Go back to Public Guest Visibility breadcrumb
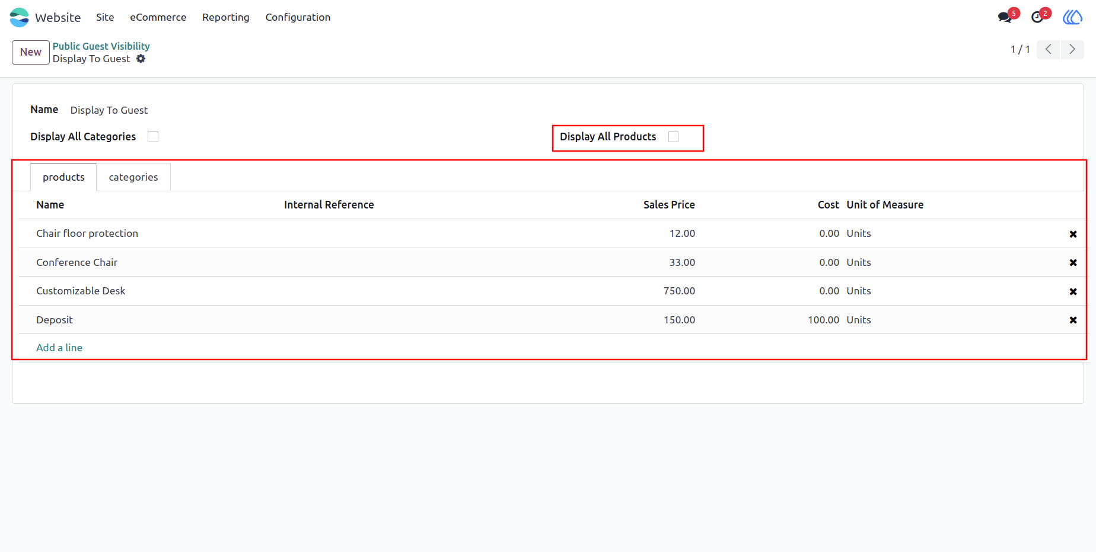Viewport: 1096px width, 552px height. 101,46
